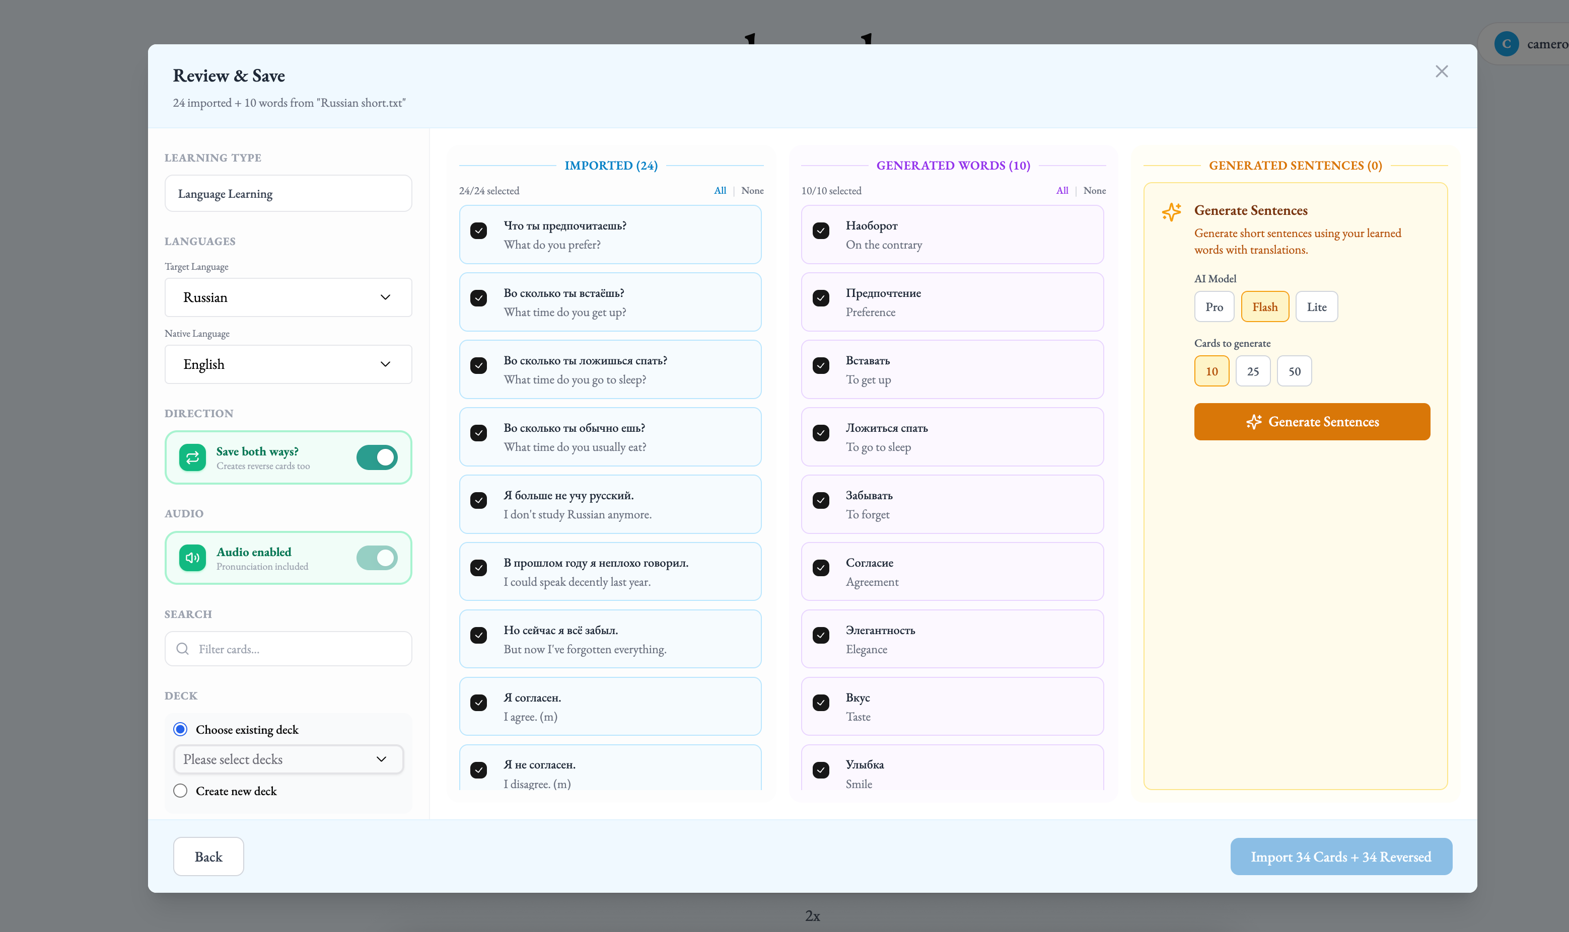Click the Back button
Image resolution: width=1569 pixels, height=932 pixels.
208,857
